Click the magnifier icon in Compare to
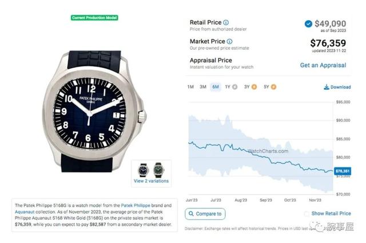This screenshot has width=366, height=243. pyautogui.click(x=192, y=214)
